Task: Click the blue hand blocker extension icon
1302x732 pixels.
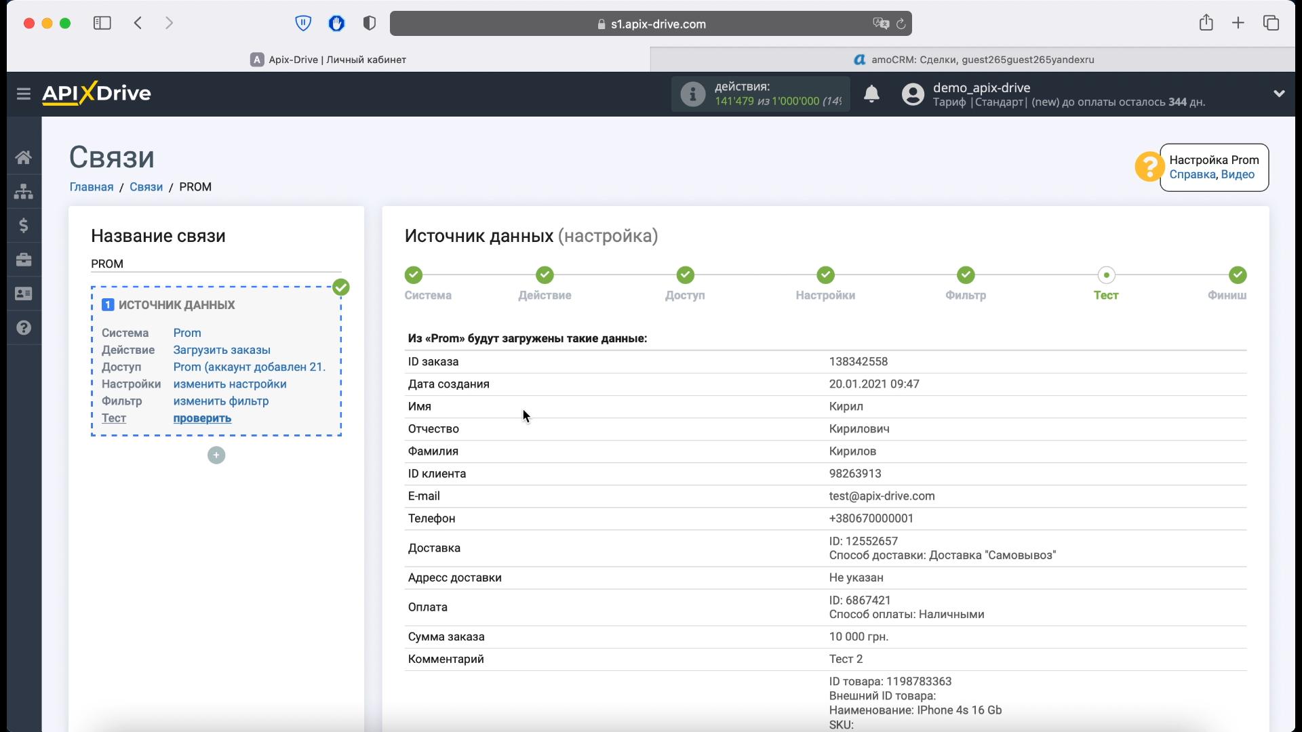Action: pyautogui.click(x=336, y=23)
